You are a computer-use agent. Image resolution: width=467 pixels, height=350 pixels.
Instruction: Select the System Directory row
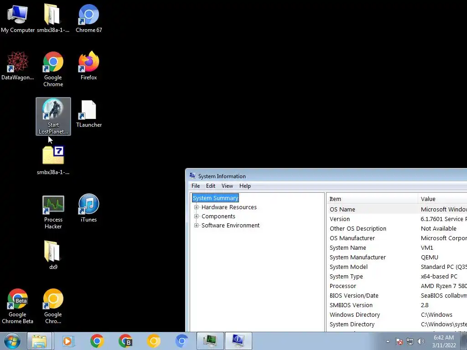pos(397,324)
